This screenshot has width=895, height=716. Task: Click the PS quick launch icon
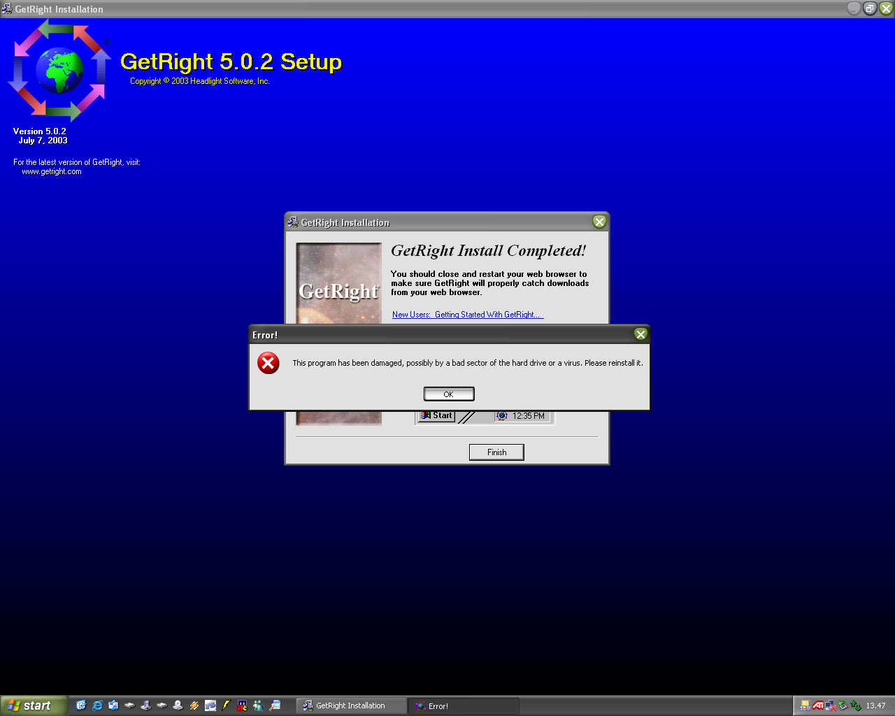[210, 706]
